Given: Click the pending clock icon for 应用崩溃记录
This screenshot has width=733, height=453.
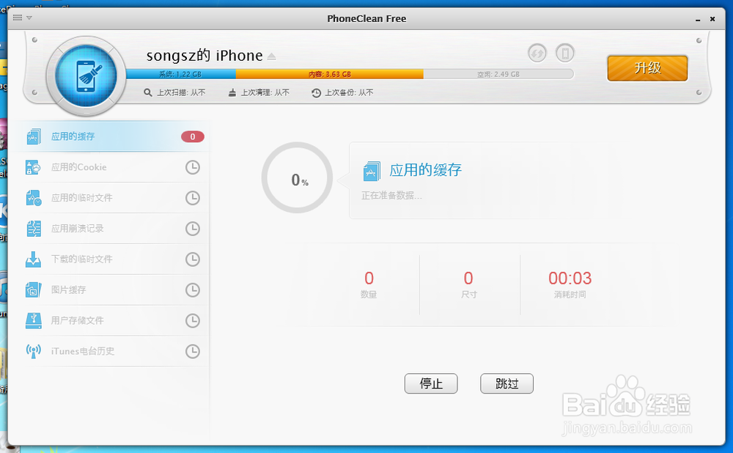Looking at the screenshot, I should (x=193, y=229).
